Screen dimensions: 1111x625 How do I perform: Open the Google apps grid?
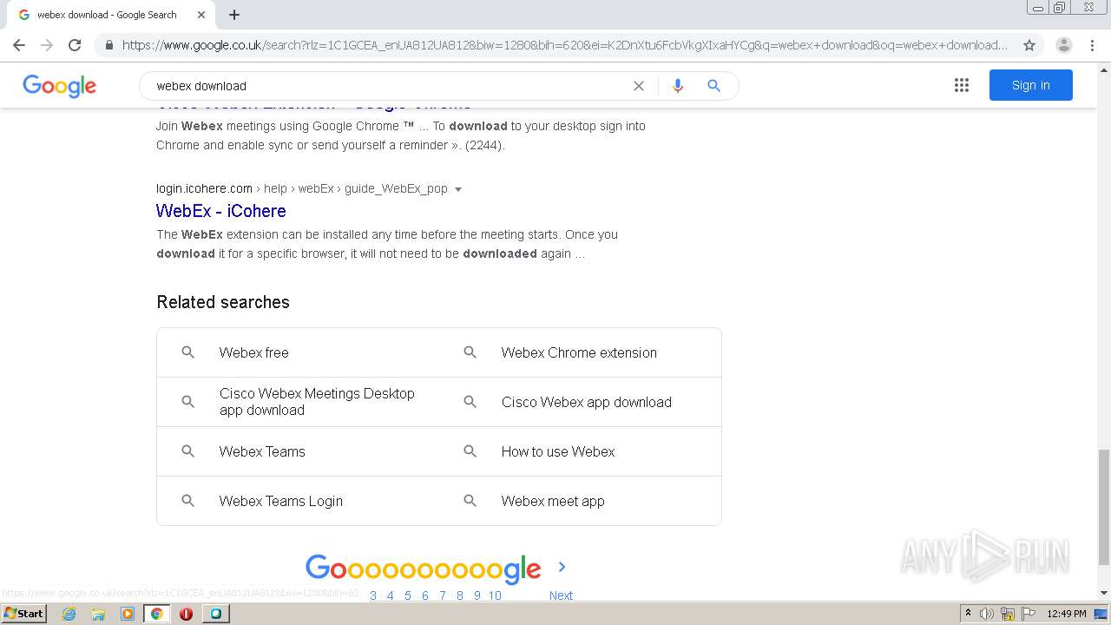point(961,85)
